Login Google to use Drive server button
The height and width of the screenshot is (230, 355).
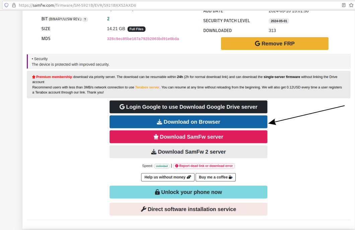coord(188,107)
